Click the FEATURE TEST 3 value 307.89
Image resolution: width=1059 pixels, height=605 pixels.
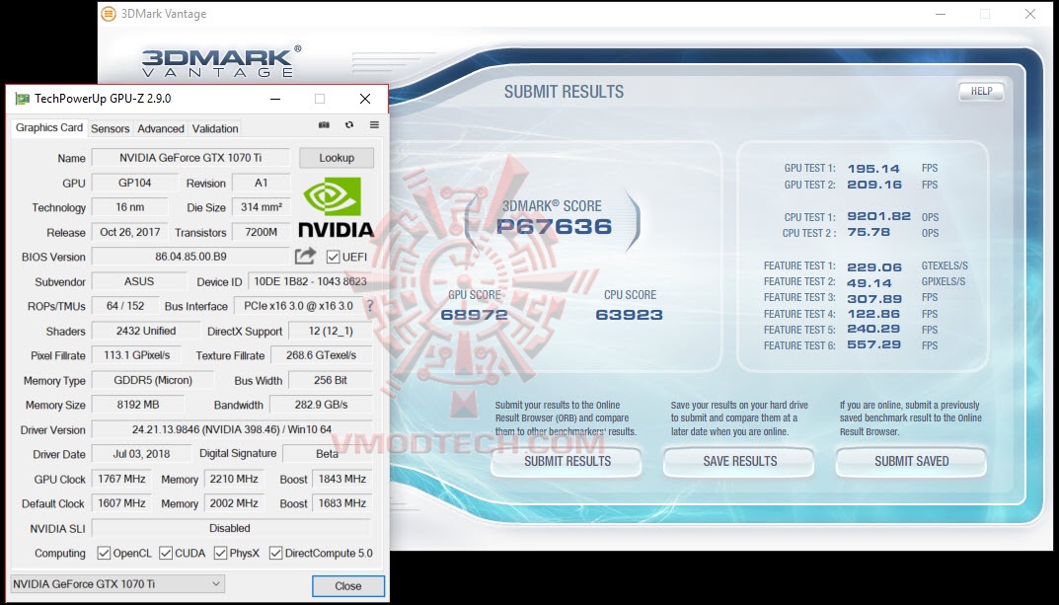(873, 298)
